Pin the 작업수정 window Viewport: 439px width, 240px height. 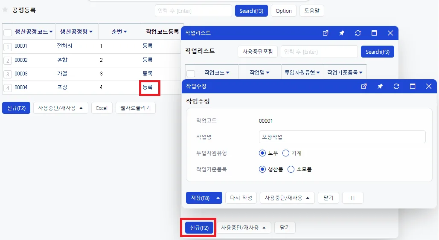pos(380,86)
